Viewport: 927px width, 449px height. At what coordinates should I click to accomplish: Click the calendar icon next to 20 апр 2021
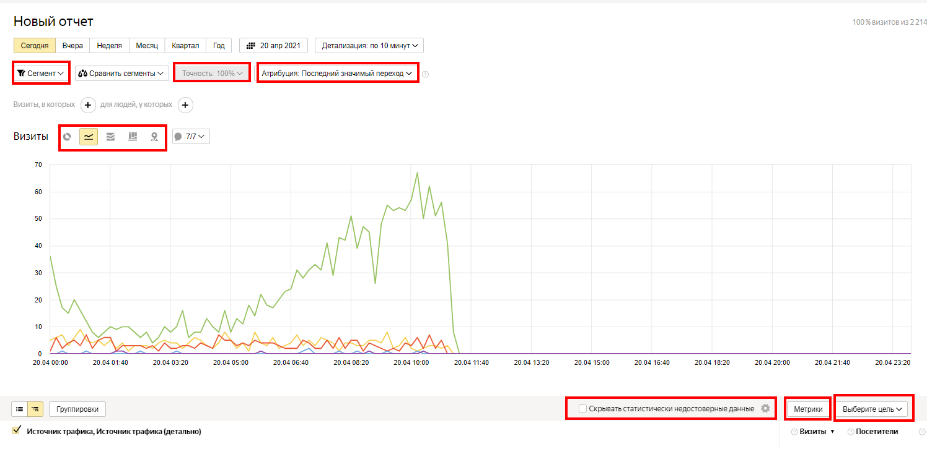[x=251, y=46]
